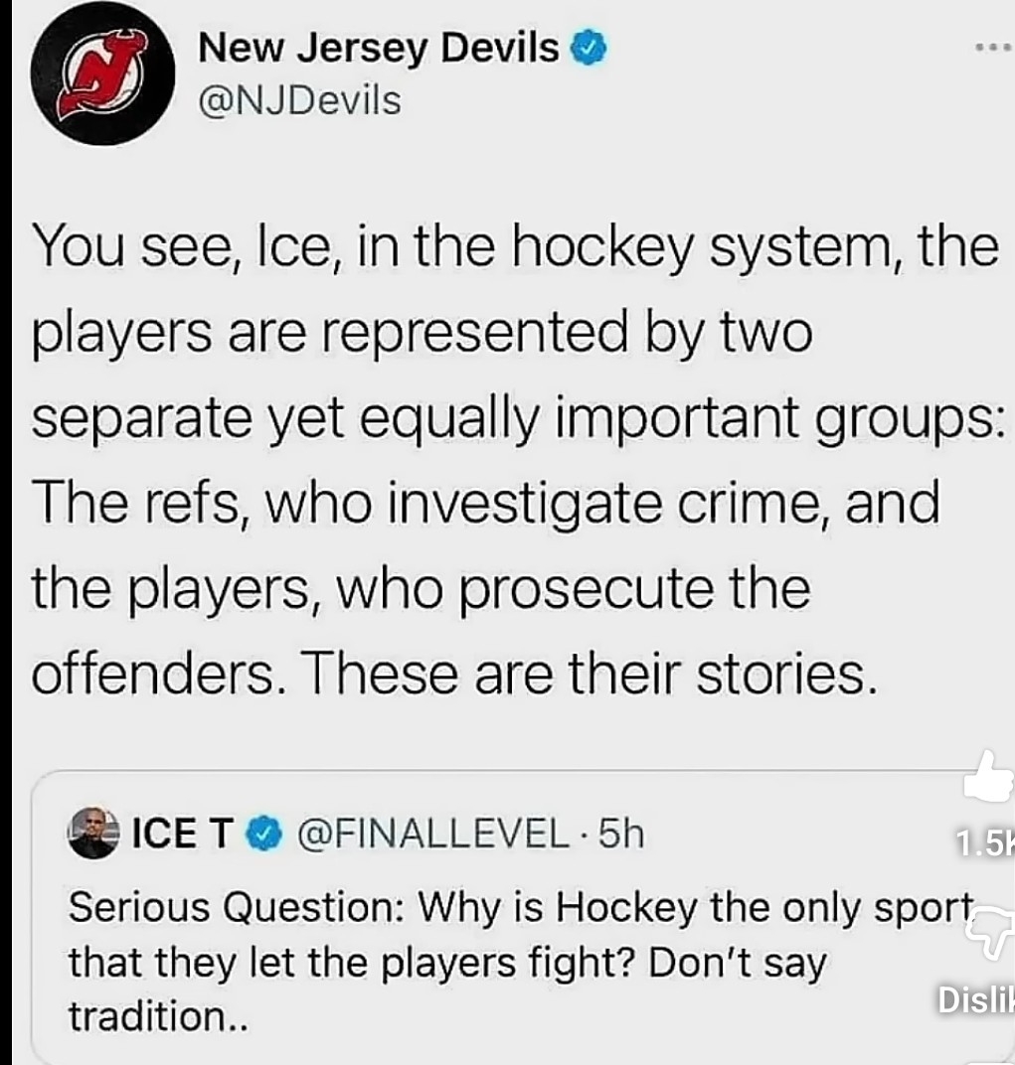Click the New Jersey Devils logo avatar

coord(95,76)
